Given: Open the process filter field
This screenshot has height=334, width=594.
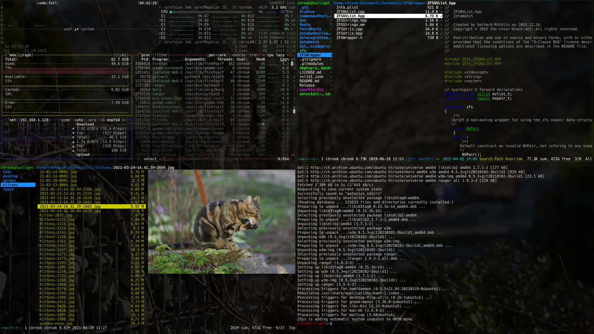Looking at the screenshot, I should click(161, 55).
